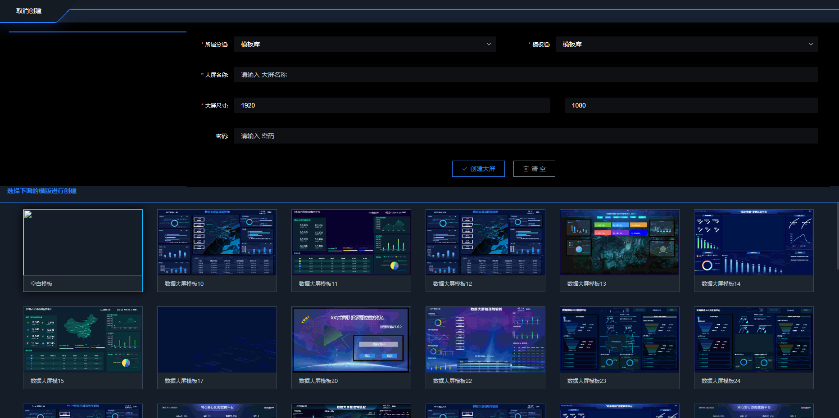839x418 pixels.
Task: Select the 数据大屏模板13 thumbnail
Action: pos(620,243)
